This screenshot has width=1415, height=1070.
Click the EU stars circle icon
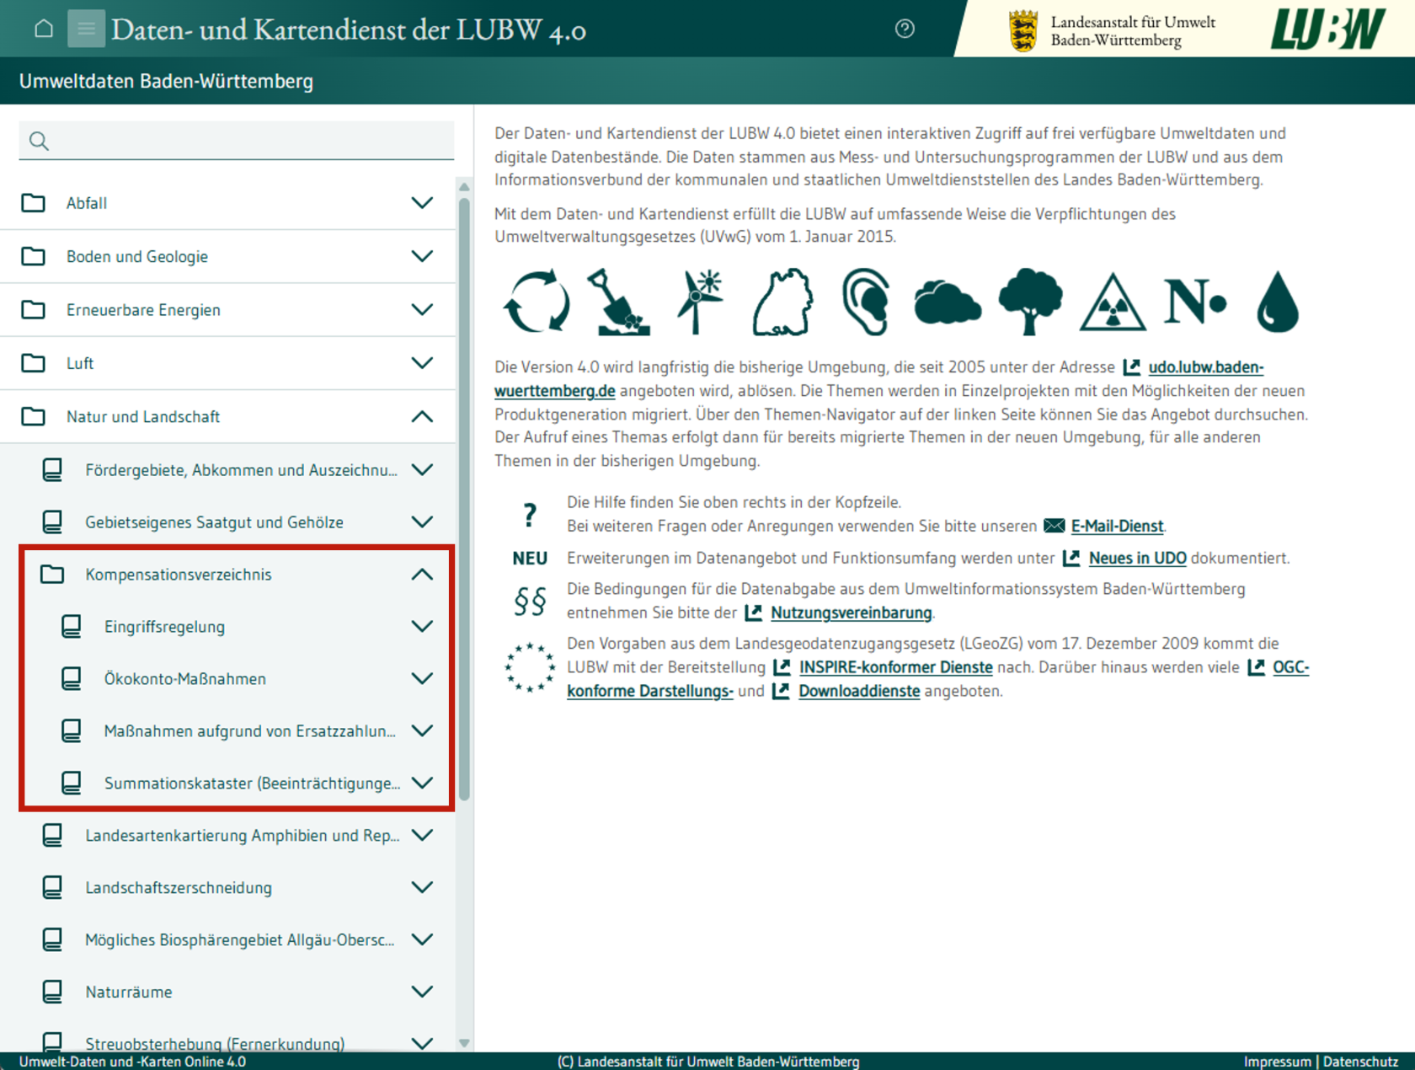[x=530, y=667]
